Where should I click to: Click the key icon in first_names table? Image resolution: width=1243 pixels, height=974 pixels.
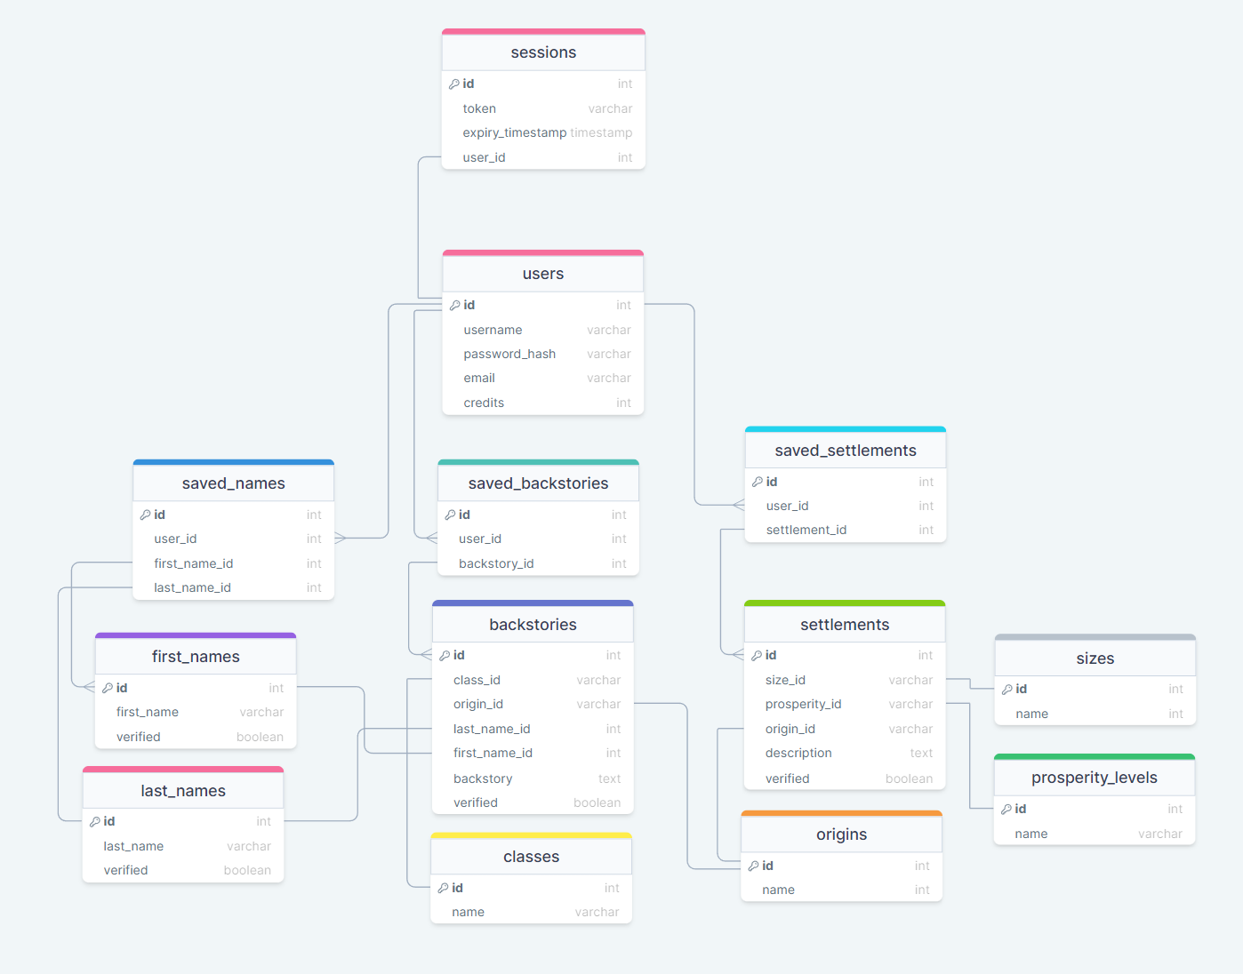[108, 688]
